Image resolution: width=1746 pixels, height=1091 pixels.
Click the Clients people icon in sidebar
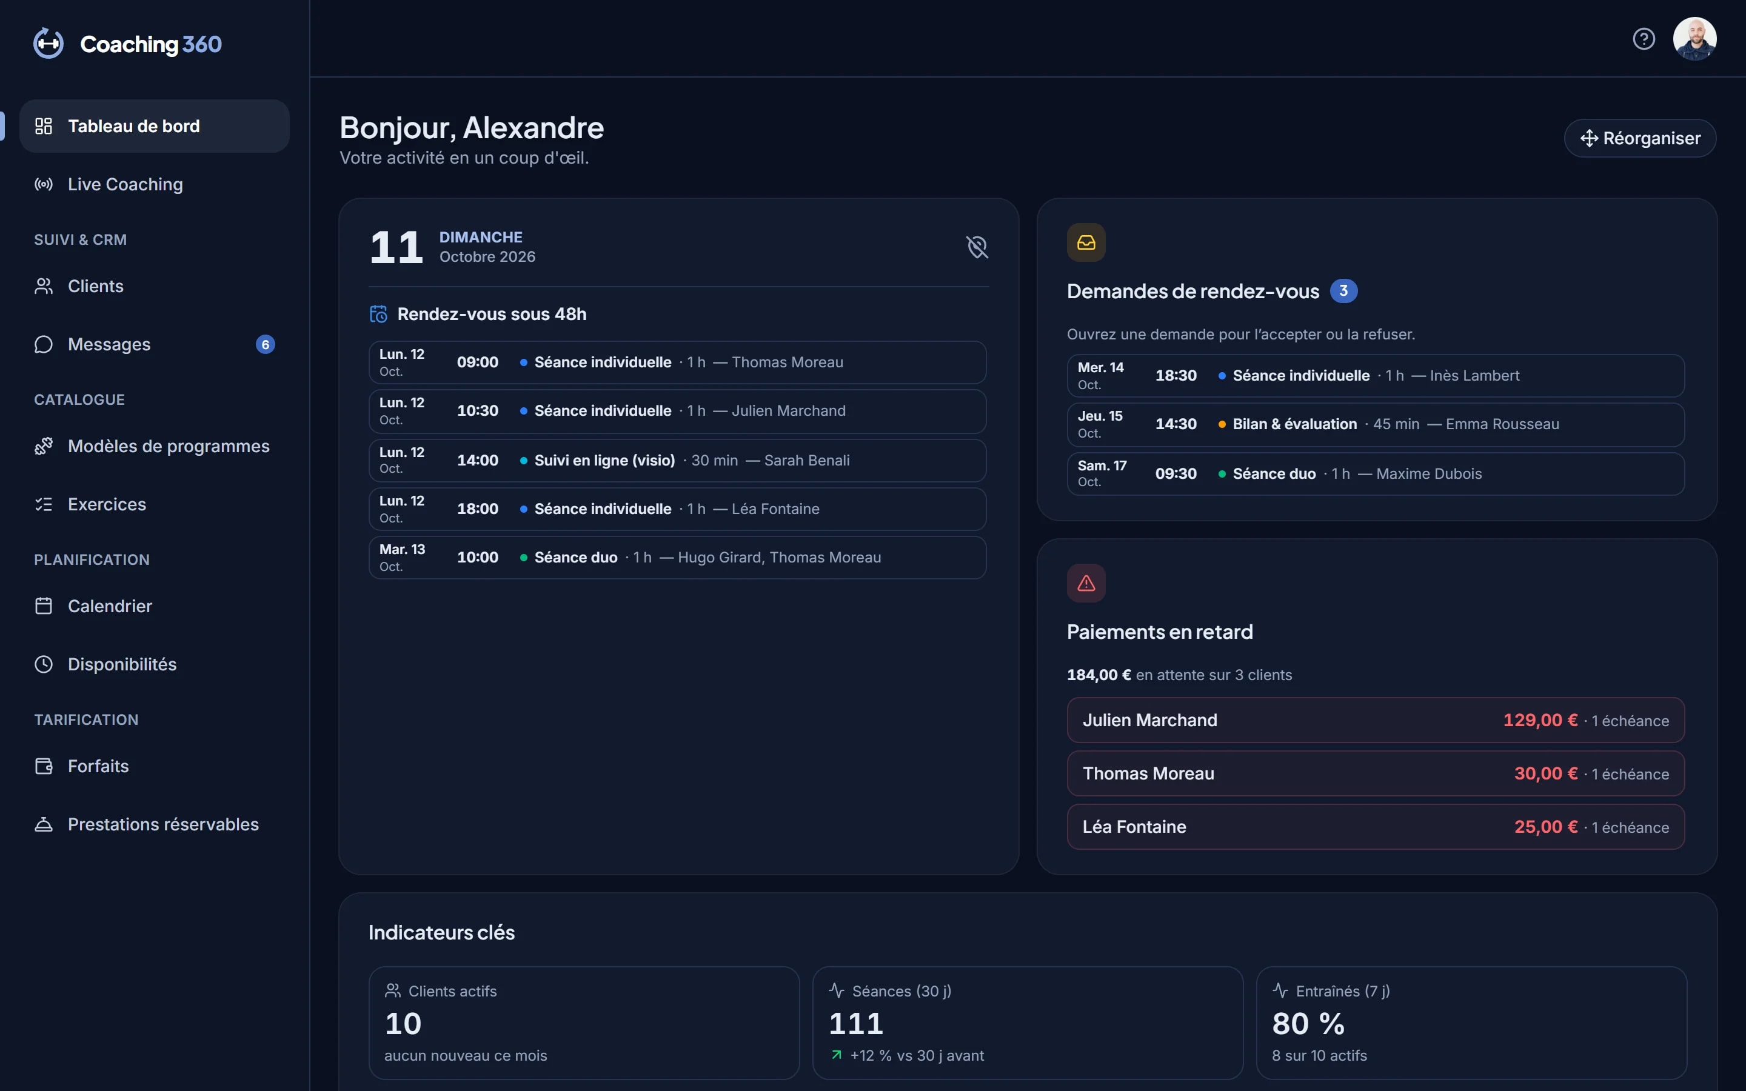pos(44,285)
